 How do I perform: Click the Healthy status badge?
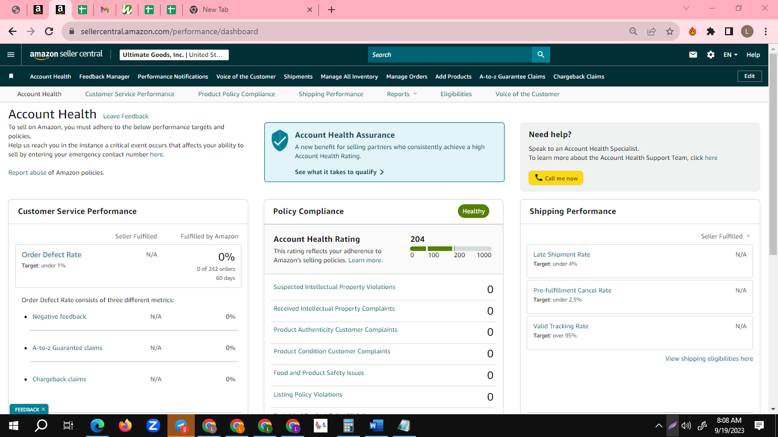(473, 211)
